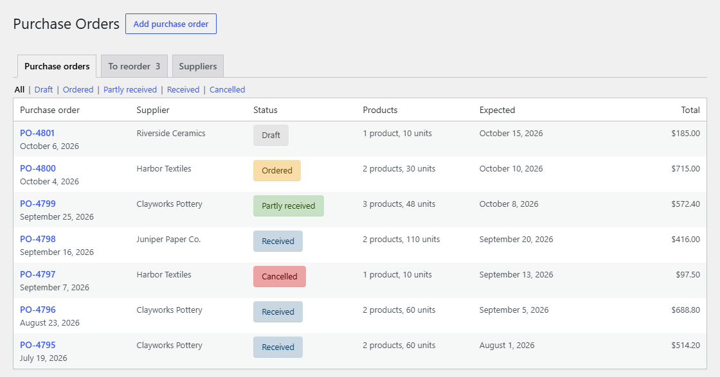Select Clayworks Pottery in the PO-4799 row
This screenshot has width=720, height=377.
pyautogui.click(x=170, y=204)
